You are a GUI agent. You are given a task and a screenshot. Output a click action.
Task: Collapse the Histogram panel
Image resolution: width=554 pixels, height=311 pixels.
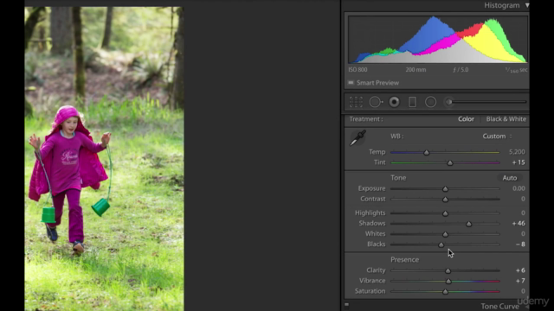(527, 5)
